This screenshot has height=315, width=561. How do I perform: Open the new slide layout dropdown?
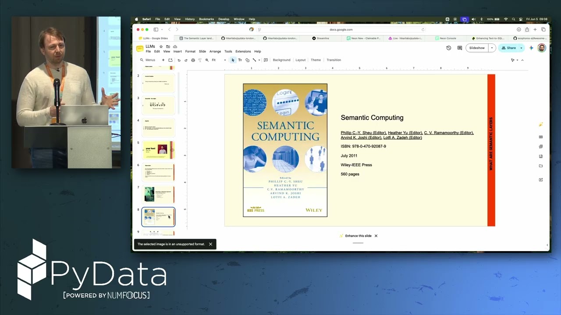[170, 60]
